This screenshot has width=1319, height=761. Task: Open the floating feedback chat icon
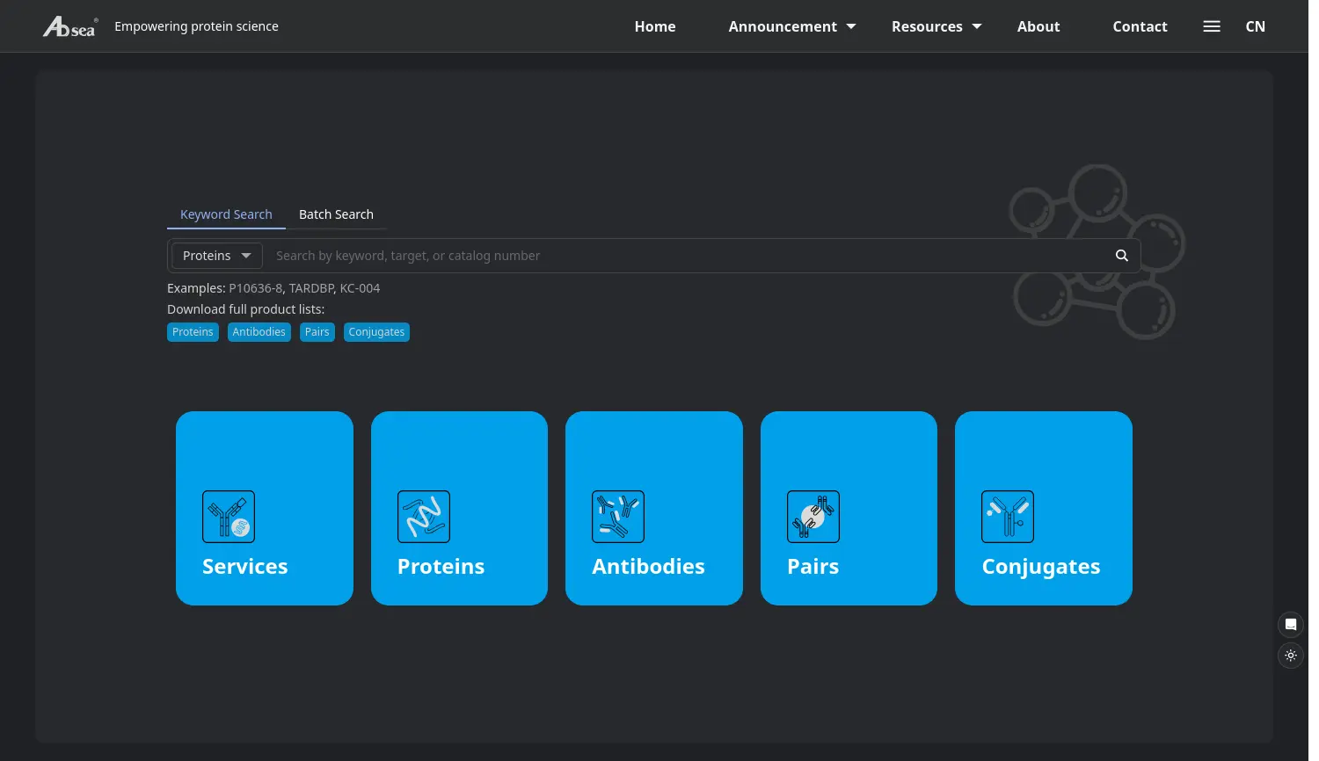[1290, 625]
